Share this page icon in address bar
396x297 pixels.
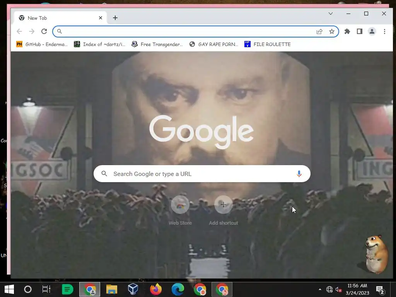point(319,31)
